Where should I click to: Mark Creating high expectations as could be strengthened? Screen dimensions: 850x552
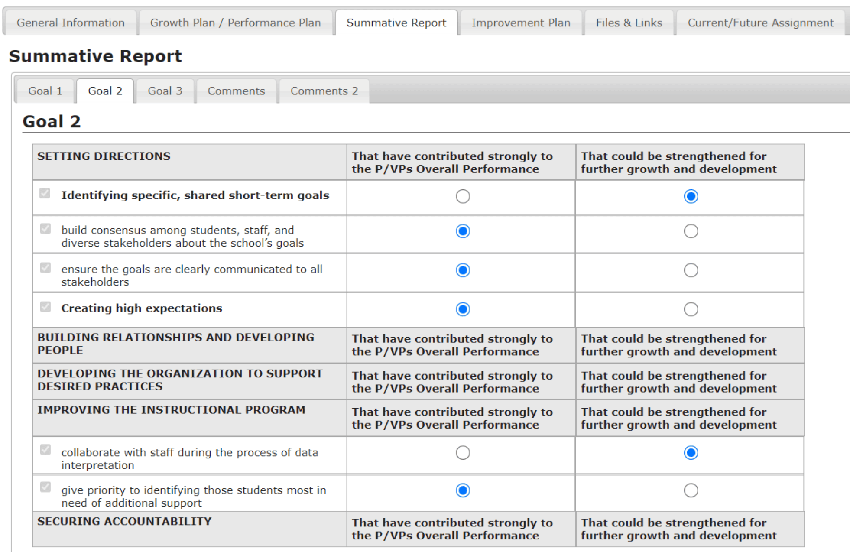coord(691,309)
